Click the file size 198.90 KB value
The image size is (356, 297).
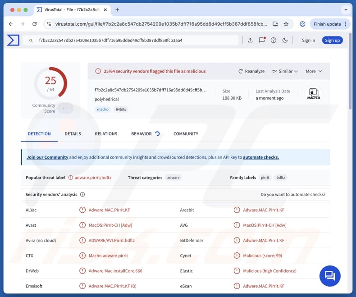click(x=232, y=98)
